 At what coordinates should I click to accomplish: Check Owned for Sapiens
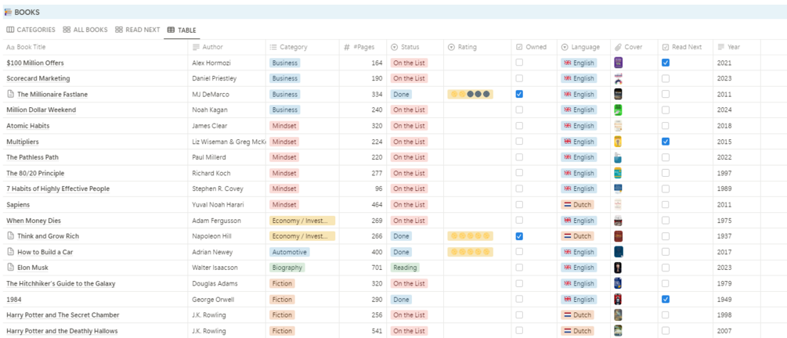(x=519, y=205)
